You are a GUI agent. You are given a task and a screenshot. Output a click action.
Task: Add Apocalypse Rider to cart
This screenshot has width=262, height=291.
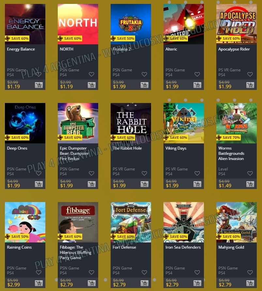point(250,85)
